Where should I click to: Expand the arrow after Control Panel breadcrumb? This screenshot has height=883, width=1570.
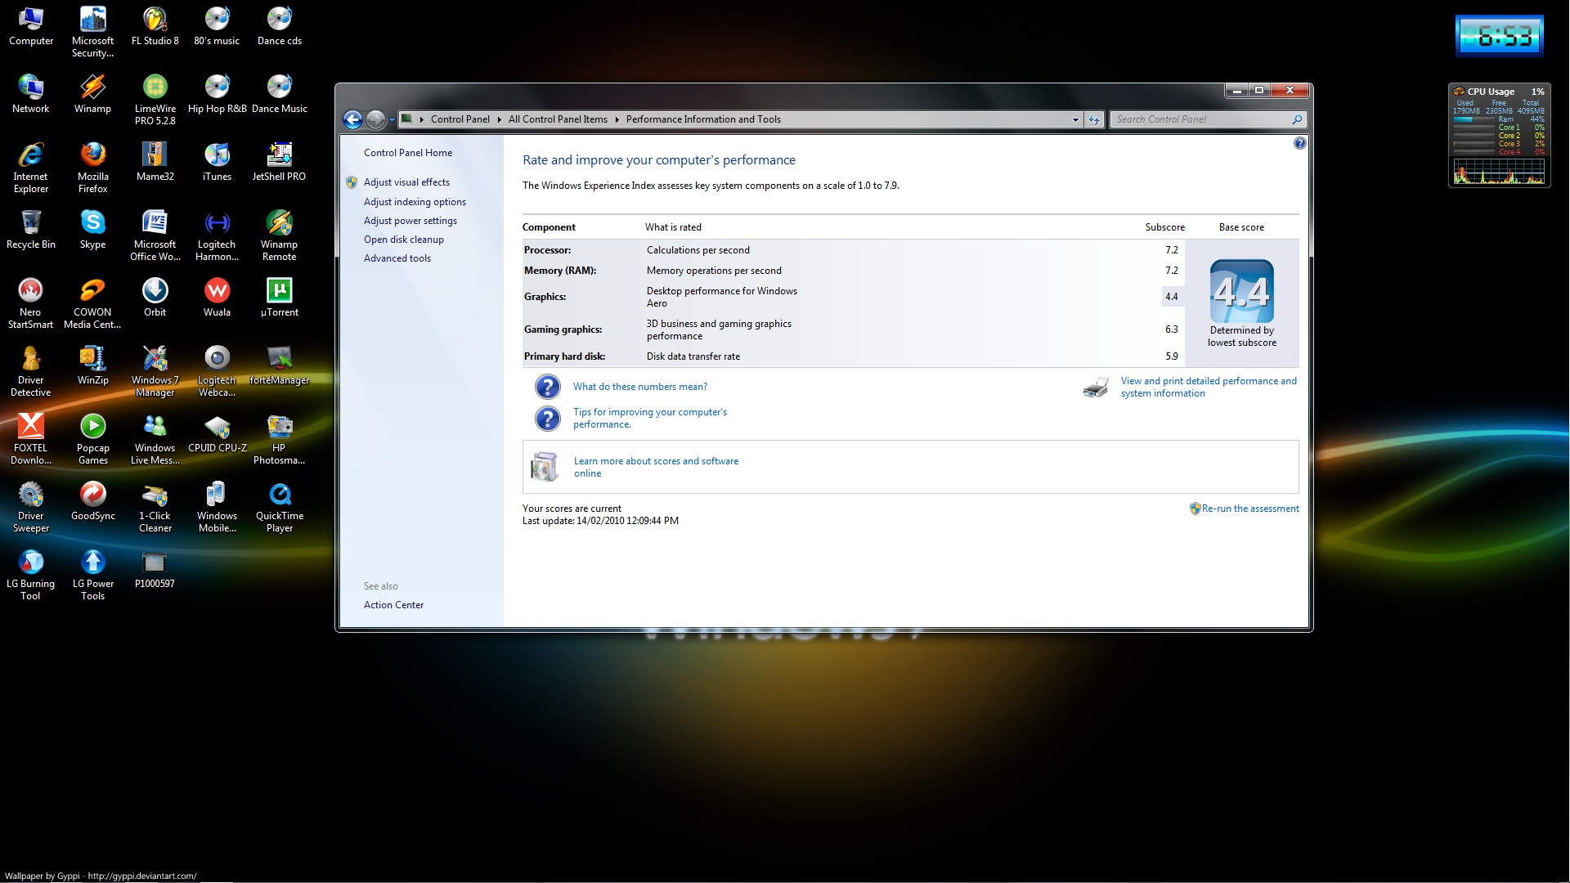(499, 119)
